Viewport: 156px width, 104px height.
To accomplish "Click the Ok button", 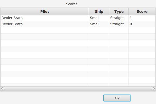I will (x=117, y=98).
